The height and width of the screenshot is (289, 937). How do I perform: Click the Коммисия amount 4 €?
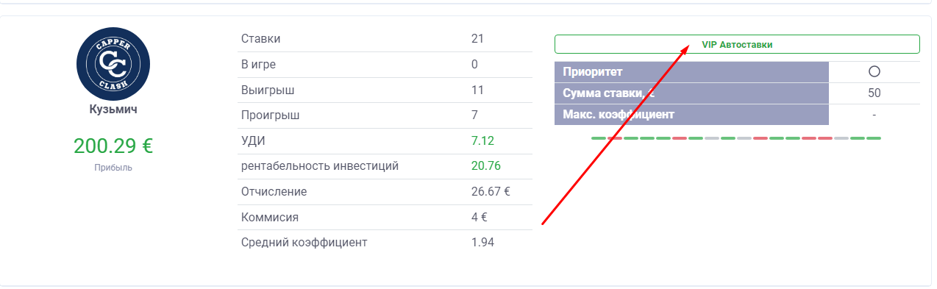pyautogui.click(x=480, y=218)
